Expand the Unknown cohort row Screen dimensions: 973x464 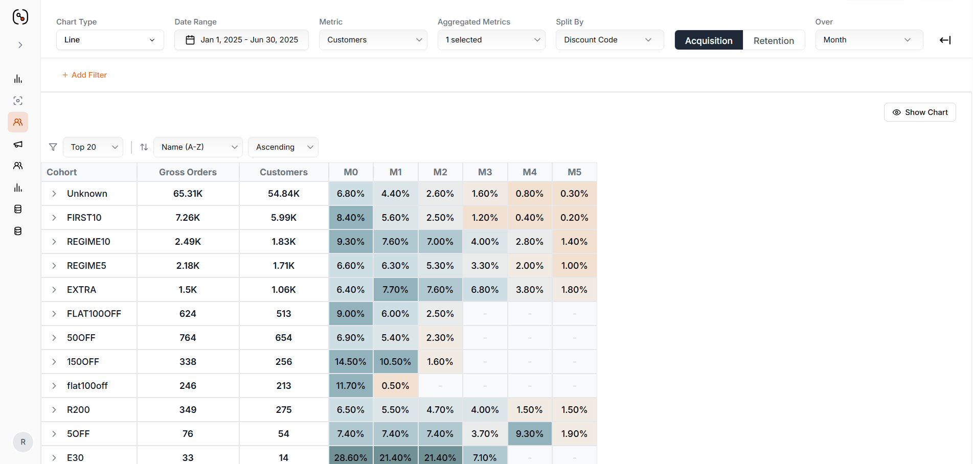click(x=54, y=194)
